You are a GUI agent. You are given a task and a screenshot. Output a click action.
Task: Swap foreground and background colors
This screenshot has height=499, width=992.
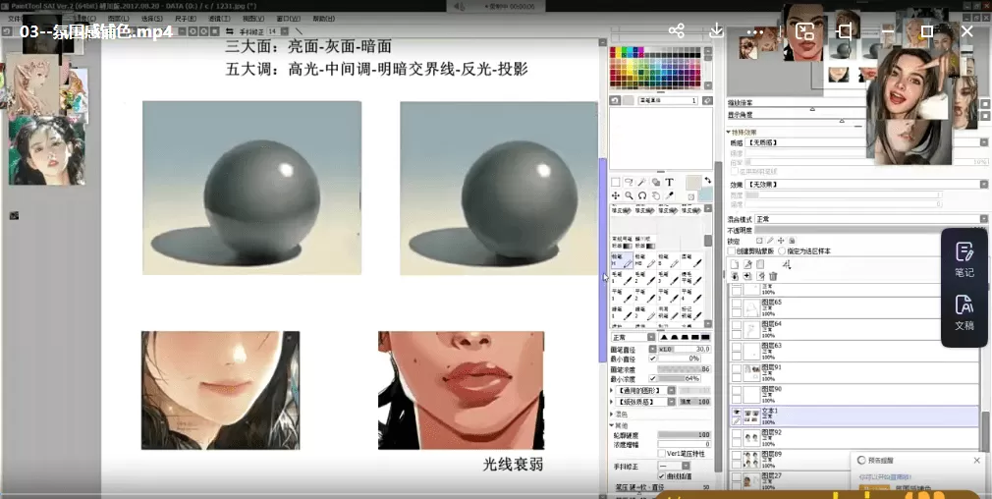point(708,180)
